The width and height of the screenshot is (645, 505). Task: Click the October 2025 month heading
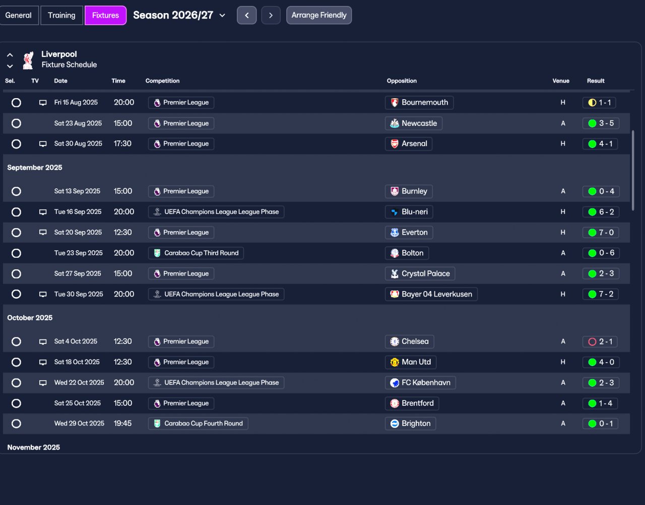(x=30, y=318)
